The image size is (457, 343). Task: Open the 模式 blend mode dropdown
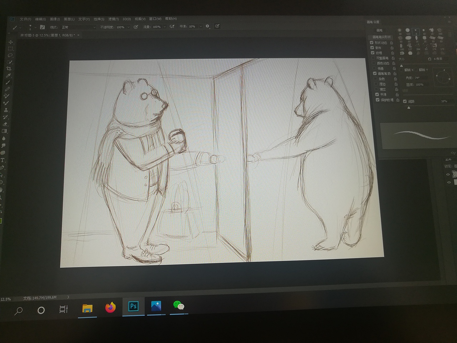pos(78,27)
